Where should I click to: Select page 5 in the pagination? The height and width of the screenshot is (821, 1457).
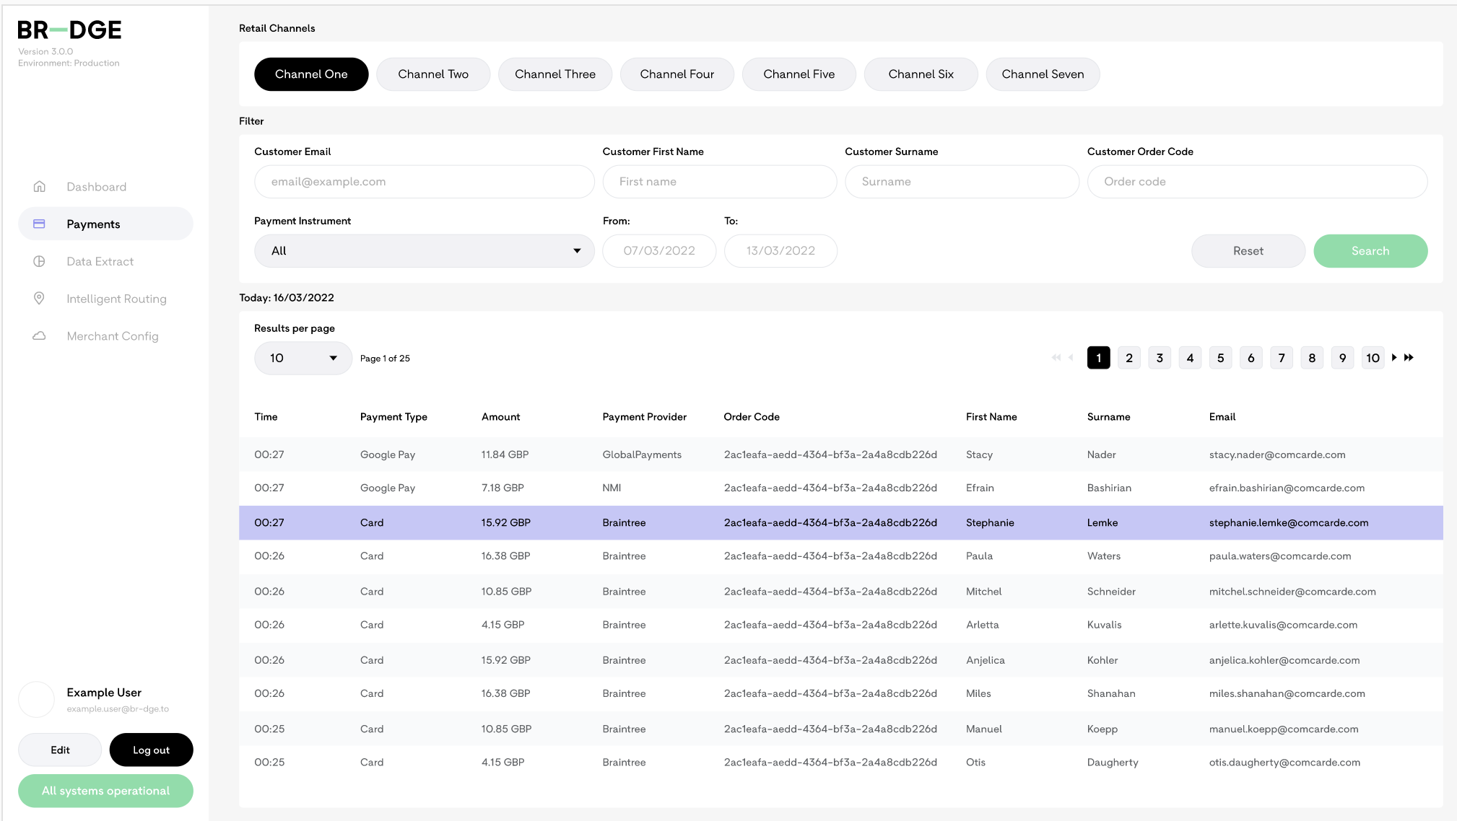point(1220,357)
